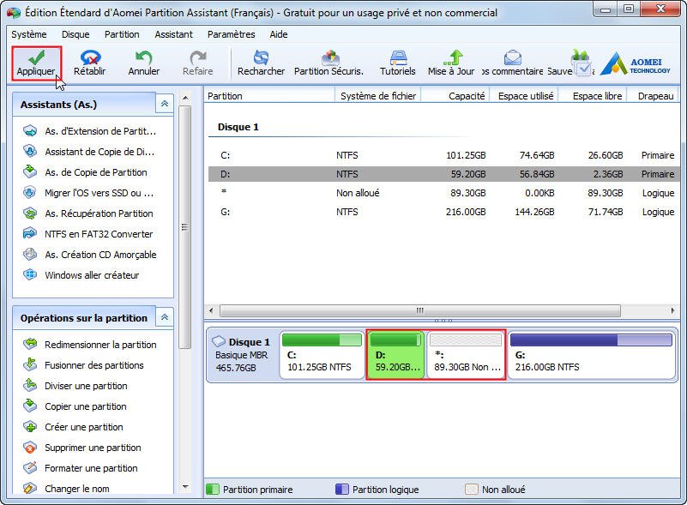The width and height of the screenshot is (687, 505).
Task: Select G: 216.00GB block in disk map
Action: point(591,355)
